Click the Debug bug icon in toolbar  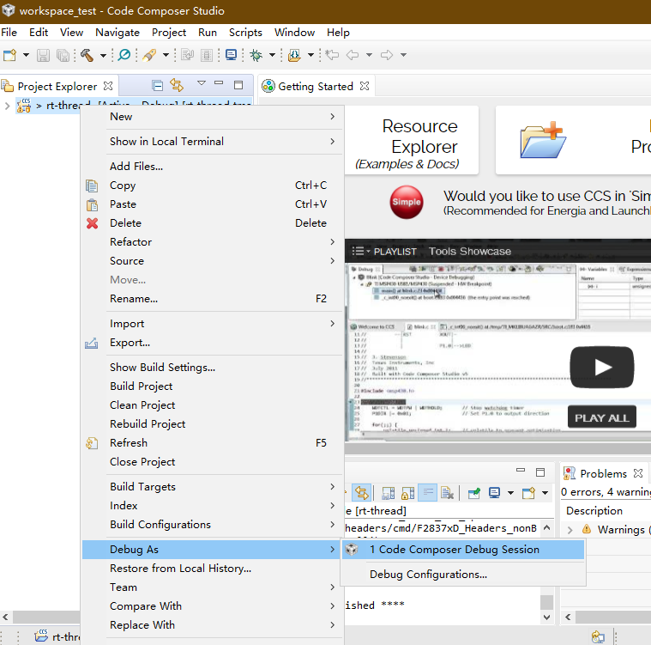click(x=256, y=55)
